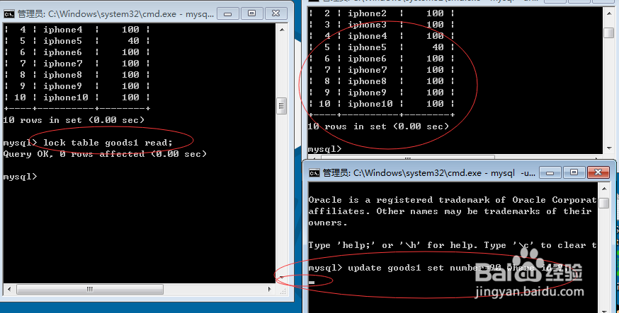Close the left cmd window
The width and height of the screenshot is (619, 313).
tap(276, 13)
